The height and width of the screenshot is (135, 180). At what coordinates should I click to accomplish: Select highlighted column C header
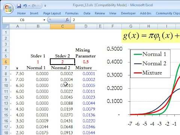tap(63, 26)
